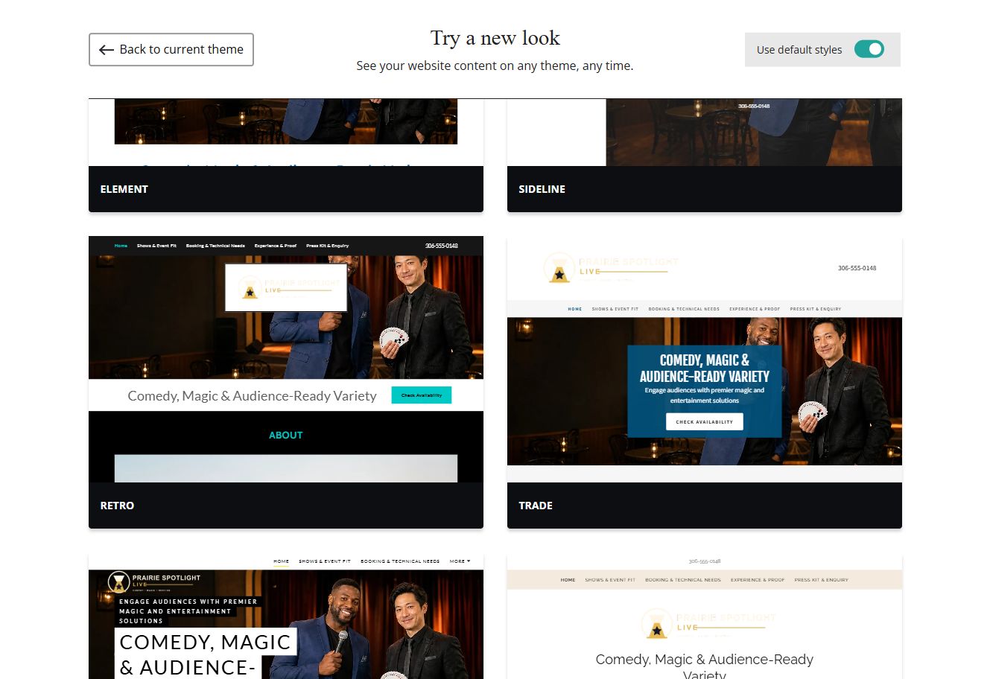Click the Trade preview's blue Comedy, Magic headline
990x679 pixels.
click(705, 369)
